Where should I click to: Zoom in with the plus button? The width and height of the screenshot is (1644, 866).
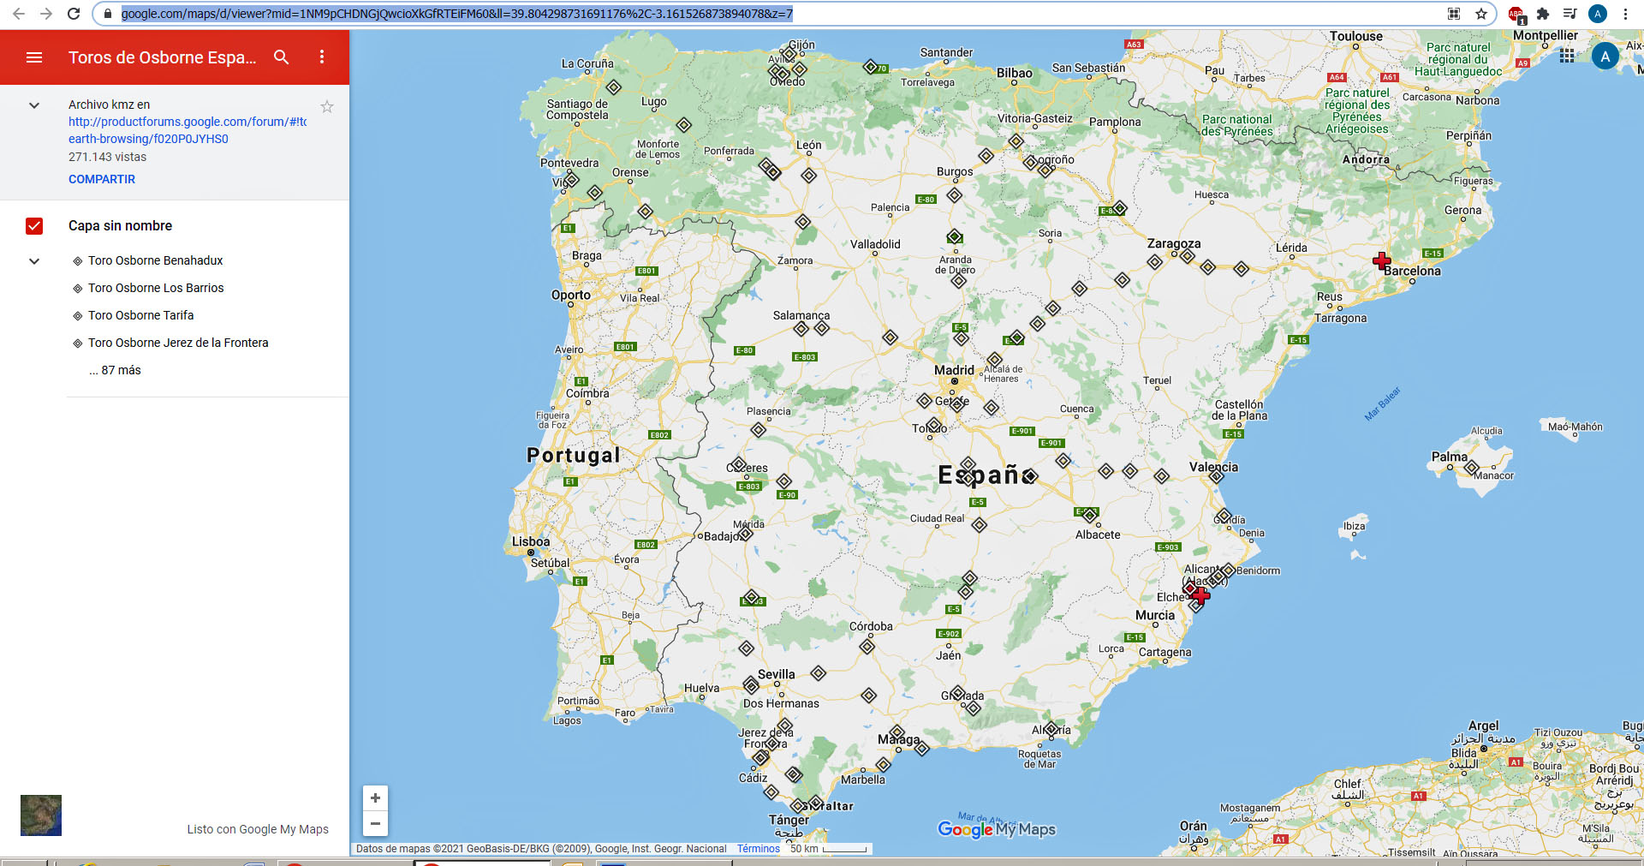[x=375, y=797]
